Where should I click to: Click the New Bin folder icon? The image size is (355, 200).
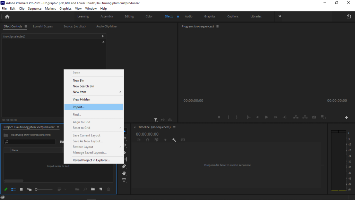pyautogui.click(x=93, y=189)
